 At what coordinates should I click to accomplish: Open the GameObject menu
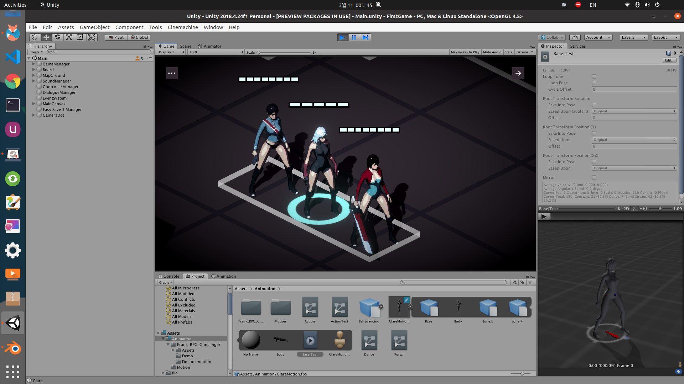click(94, 27)
